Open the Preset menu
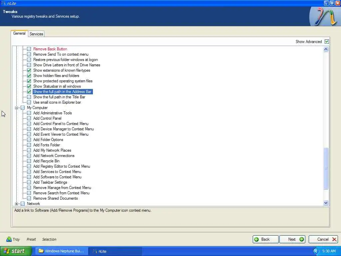This screenshot has width=341, height=256. pos(31,239)
